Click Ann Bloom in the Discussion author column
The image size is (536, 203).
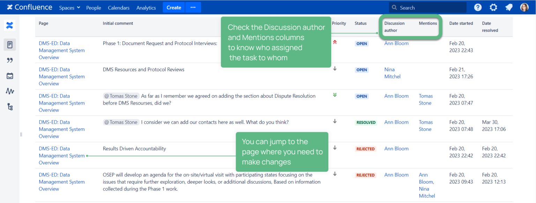pyautogui.click(x=396, y=43)
